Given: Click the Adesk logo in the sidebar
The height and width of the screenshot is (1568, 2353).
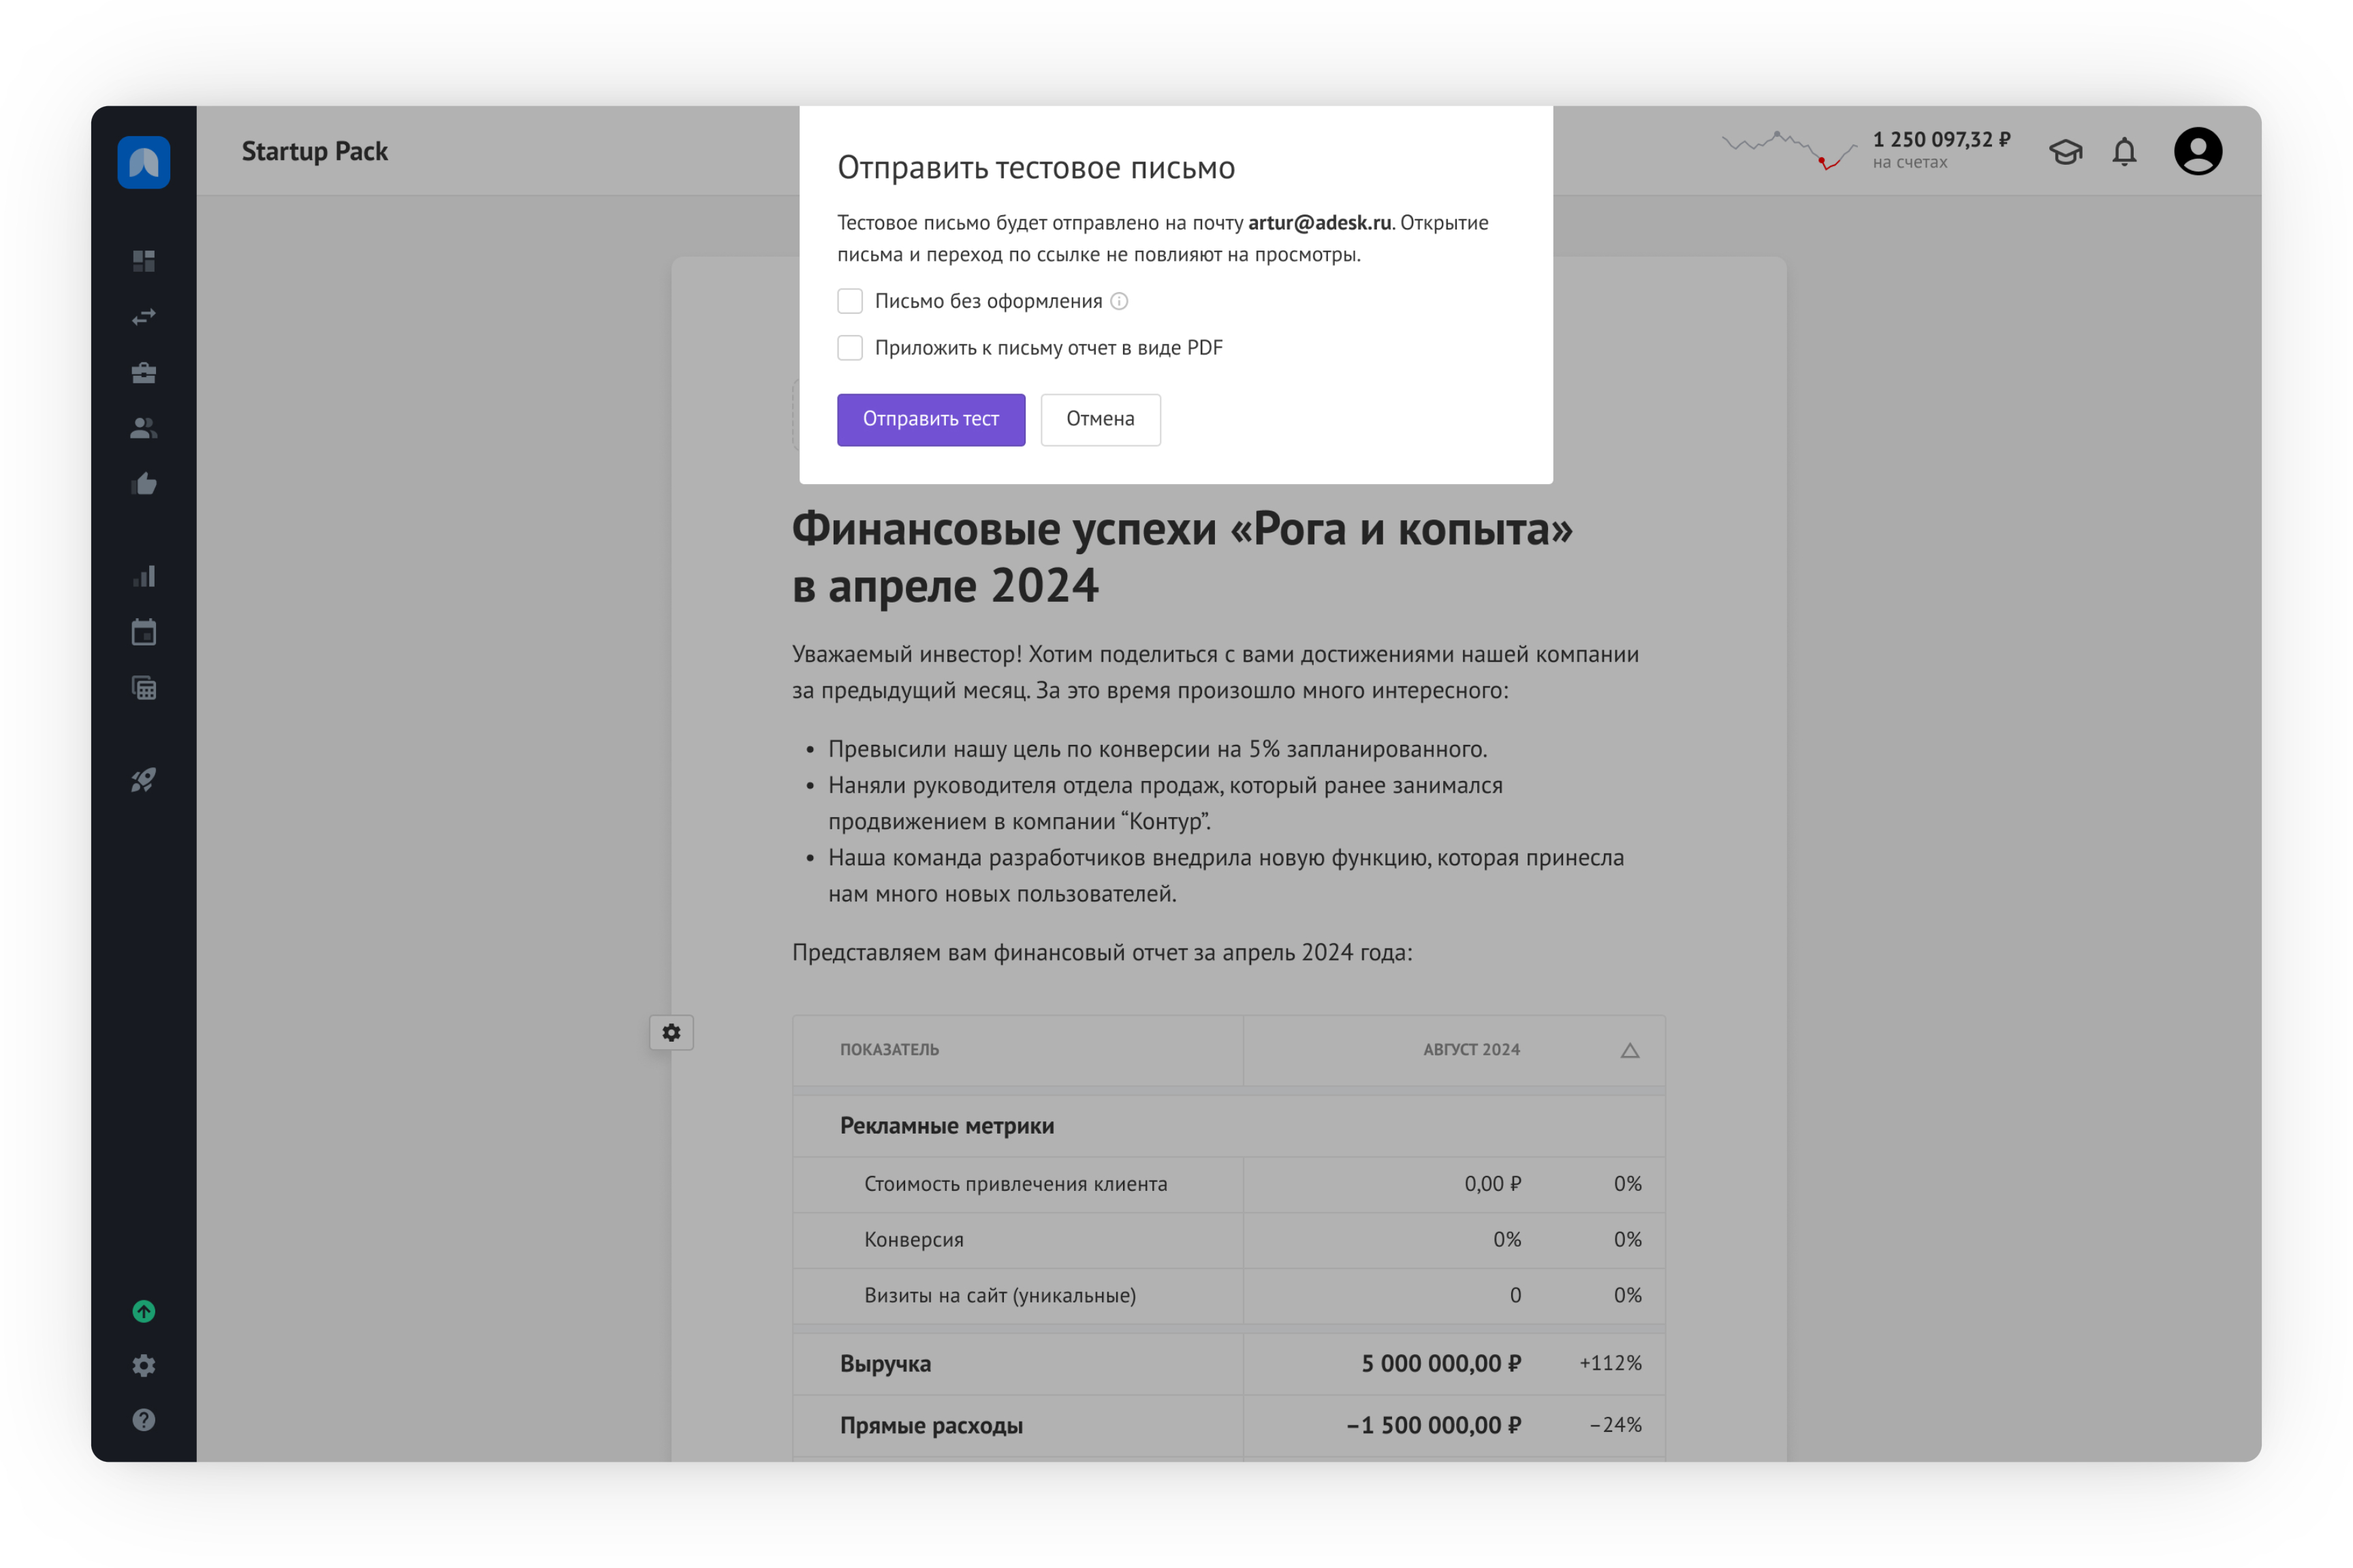Looking at the screenshot, I should coord(144,161).
